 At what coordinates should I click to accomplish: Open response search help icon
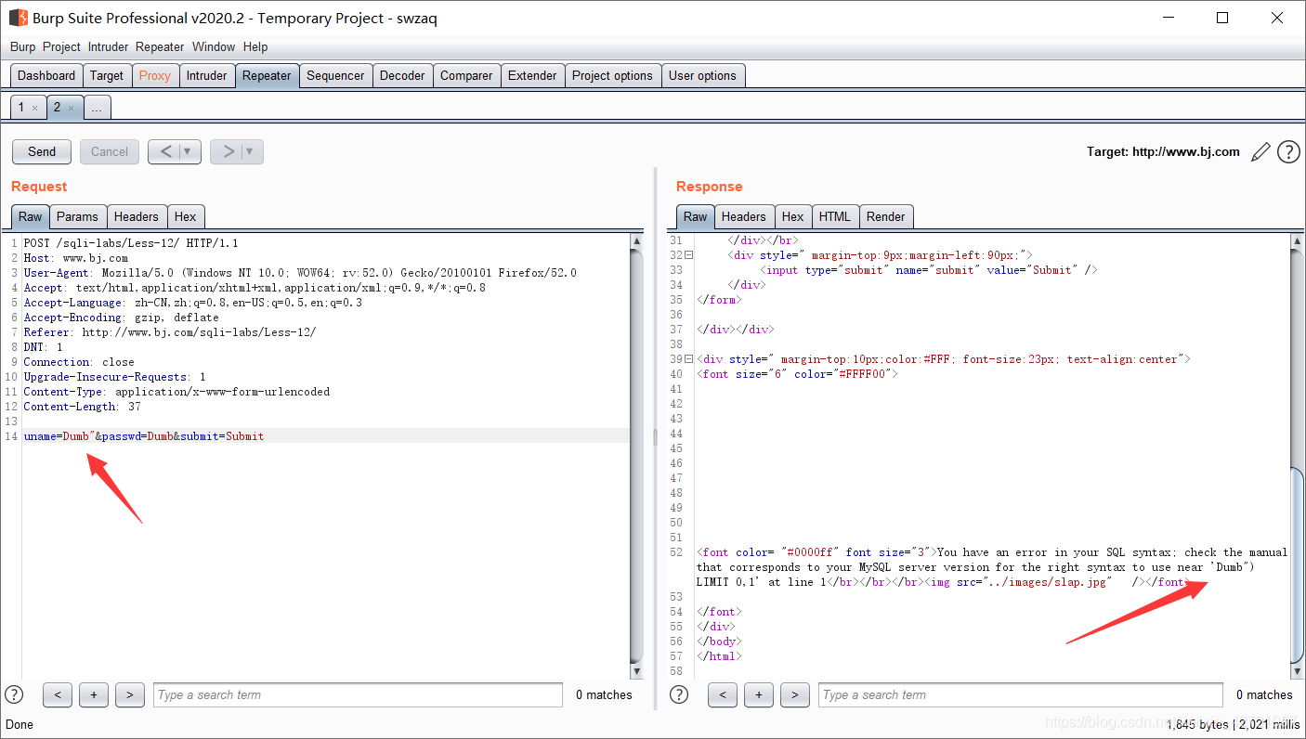(679, 694)
